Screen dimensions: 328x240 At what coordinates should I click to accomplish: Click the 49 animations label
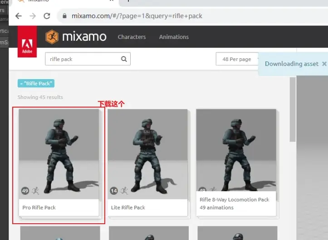pyautogui.click(x=216, y=207)
